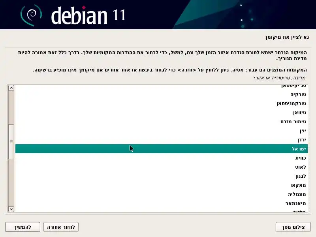Select the highlighted ישראל row
This screenshot has height=237, width=316.
162,149
